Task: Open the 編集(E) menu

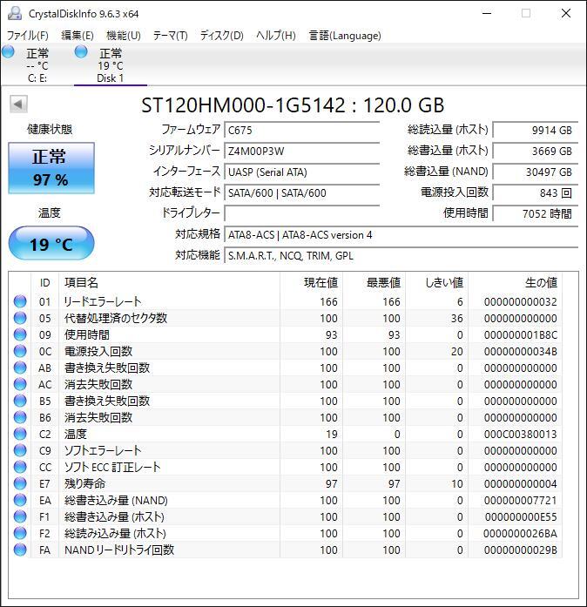Action: click(78, 36)
